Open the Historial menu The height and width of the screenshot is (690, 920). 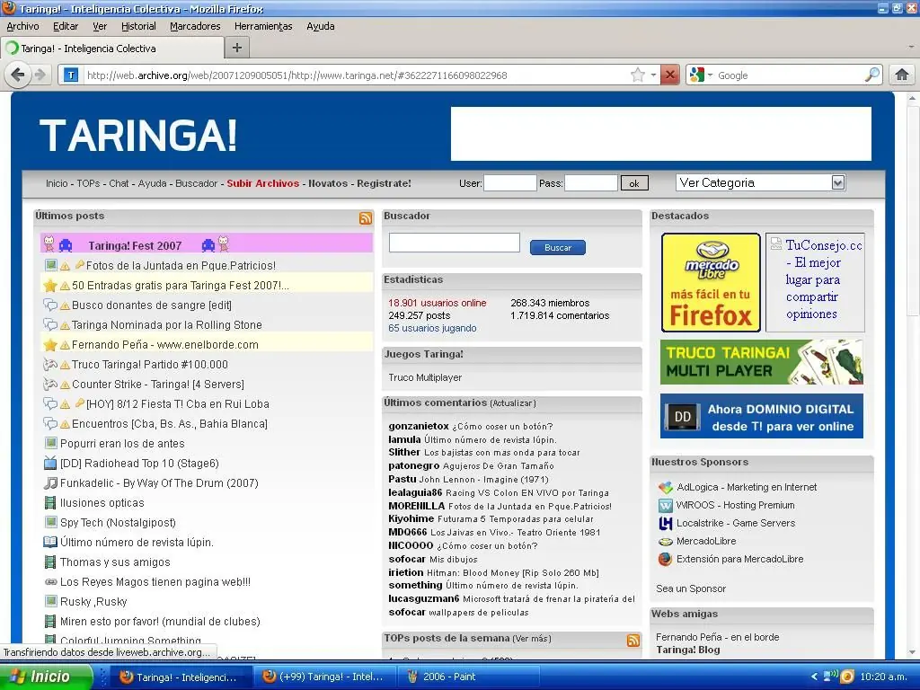coord(138,26)
